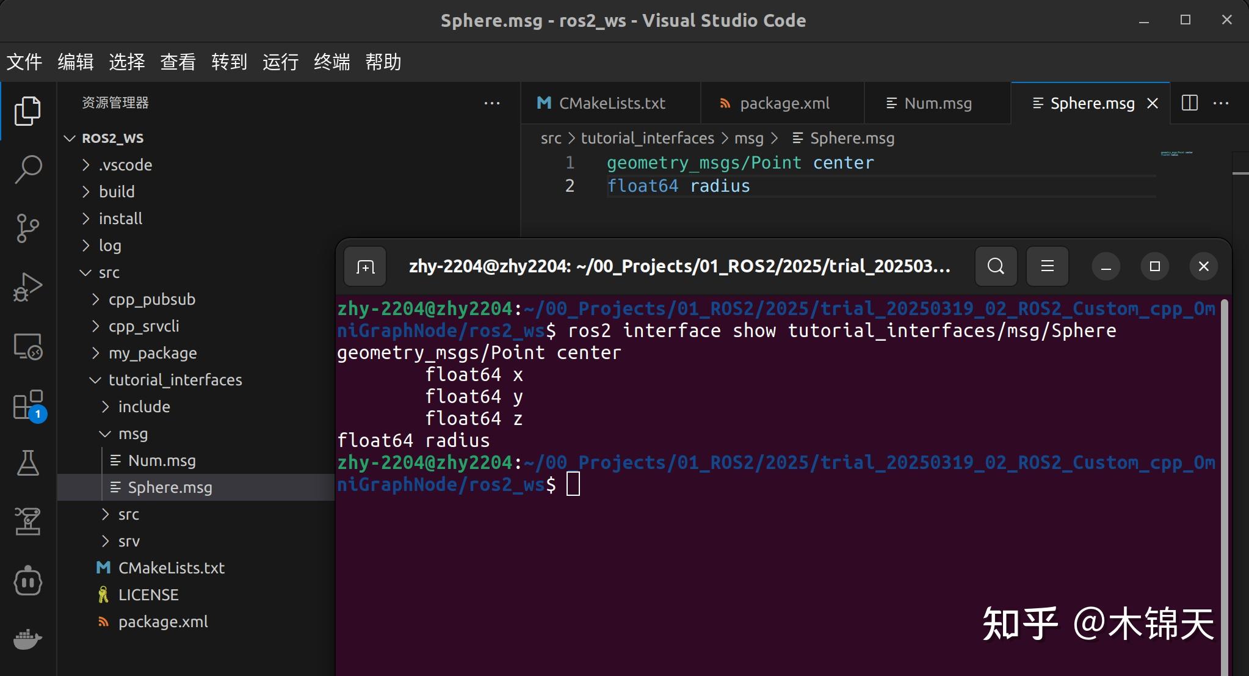Click the Docker whale icon
Screen dimensions: 1249x676
point(27,639)
